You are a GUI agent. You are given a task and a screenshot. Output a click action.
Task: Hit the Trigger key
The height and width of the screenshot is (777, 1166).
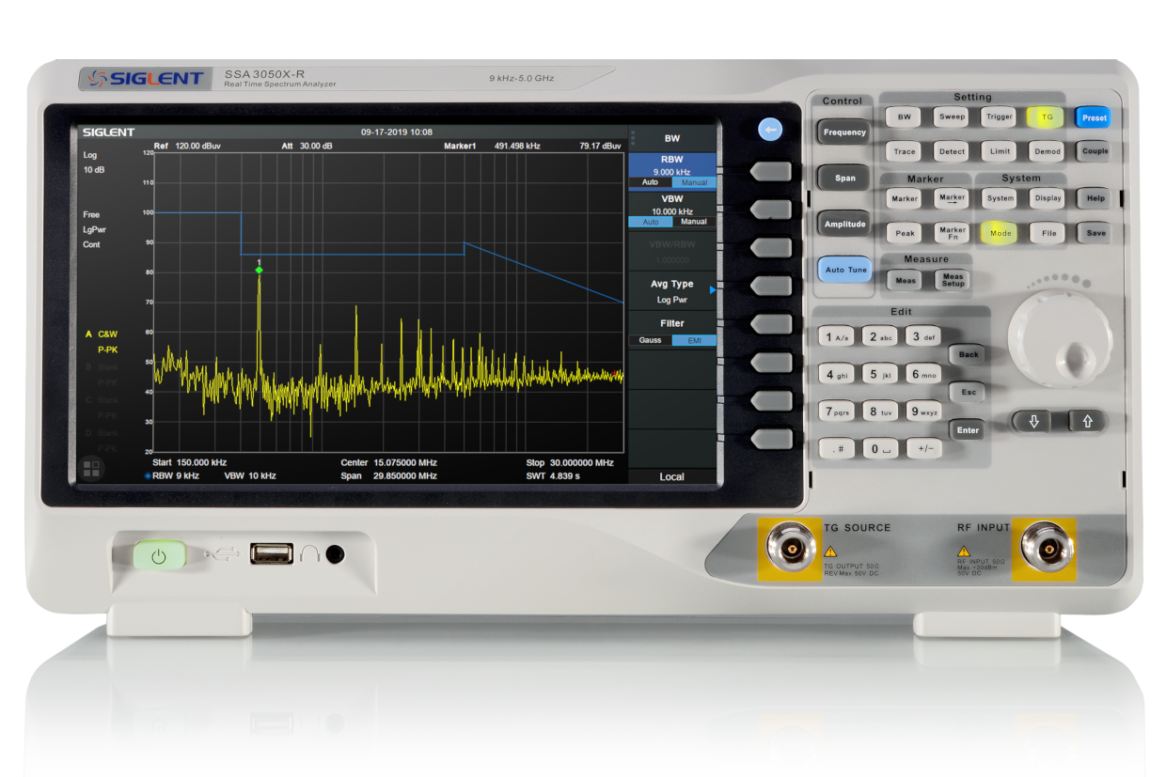(x=1000, y=117)
